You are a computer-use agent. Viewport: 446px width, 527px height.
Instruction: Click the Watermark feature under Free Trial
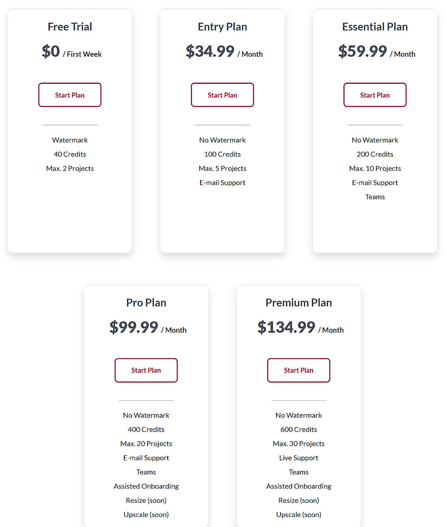click(70, 140)
